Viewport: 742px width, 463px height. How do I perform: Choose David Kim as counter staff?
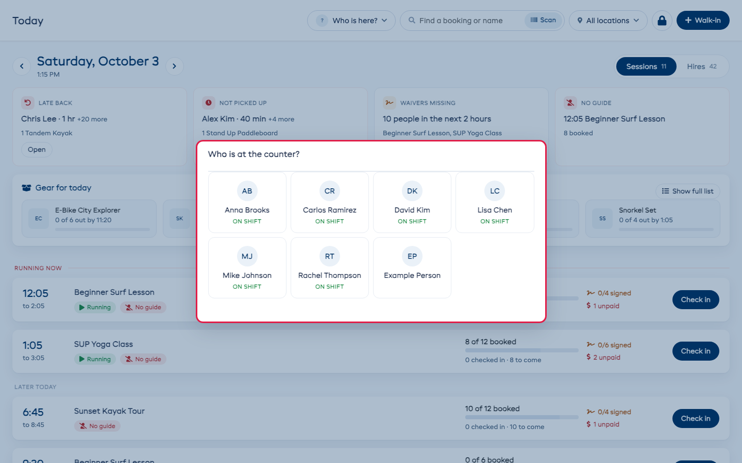412,203
